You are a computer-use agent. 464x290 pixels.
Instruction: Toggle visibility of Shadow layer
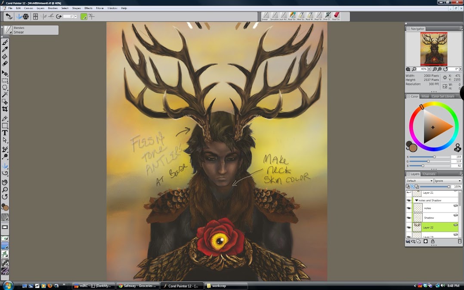[x=409, y=218]
